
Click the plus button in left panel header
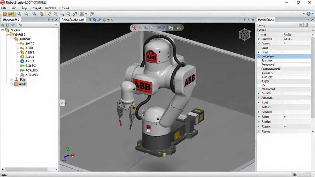click(48, 20)
